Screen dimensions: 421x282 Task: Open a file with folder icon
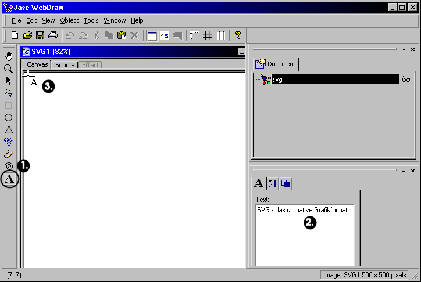click(x=27, y=35)
